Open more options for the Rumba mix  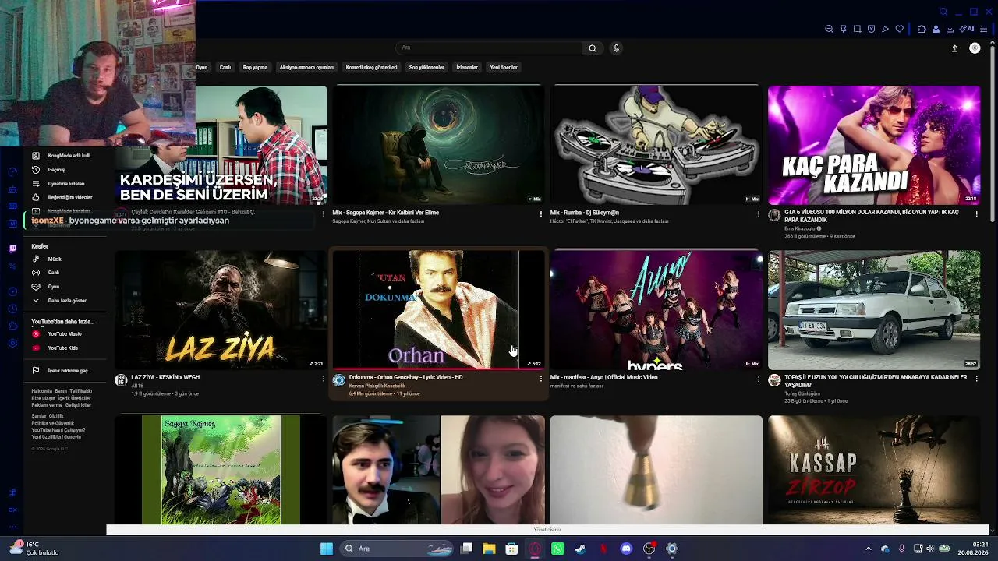758,213
